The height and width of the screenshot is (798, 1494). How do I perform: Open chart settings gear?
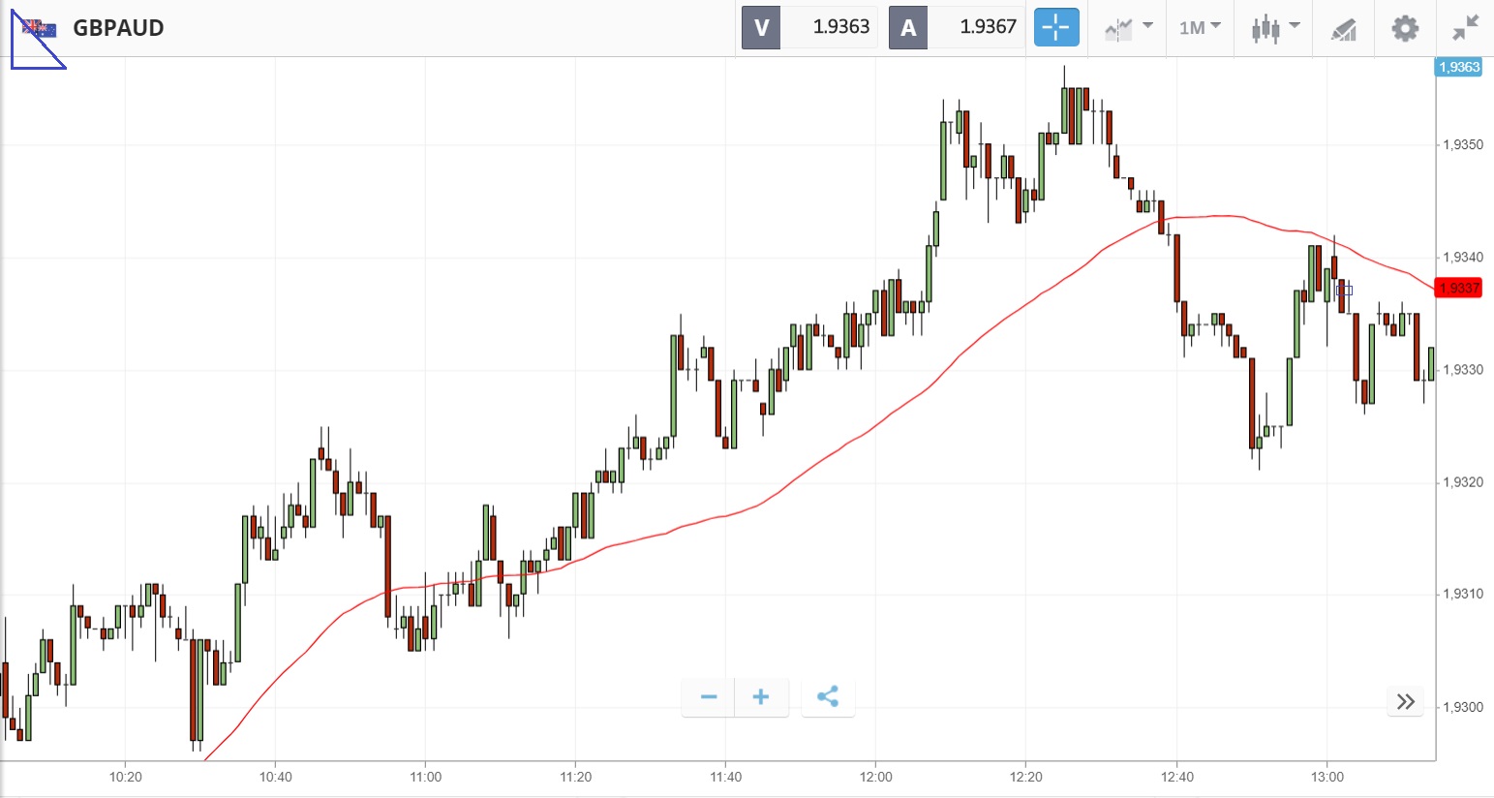1405,28
